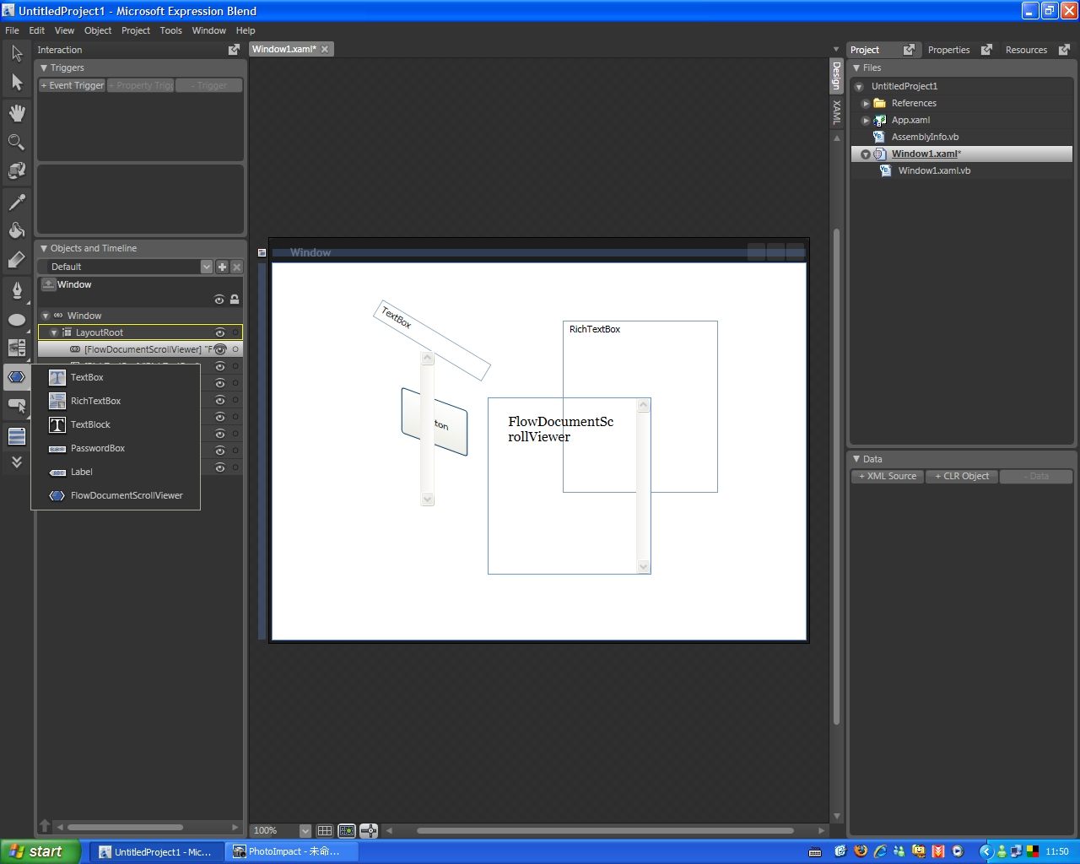Toggle lock dot on LayoutRoot row
1080x864 pixels.
point(235,332)
